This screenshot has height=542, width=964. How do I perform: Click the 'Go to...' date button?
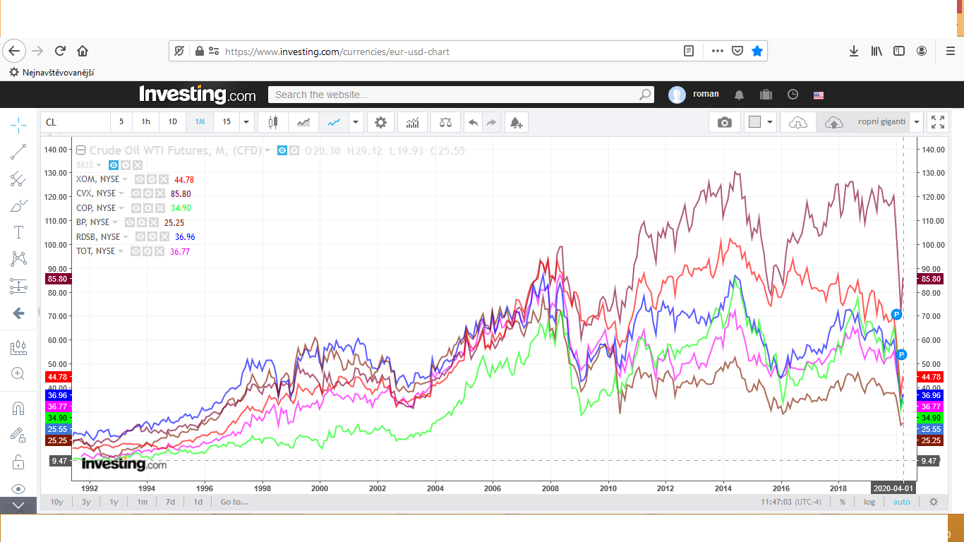[x=234, y=502]
